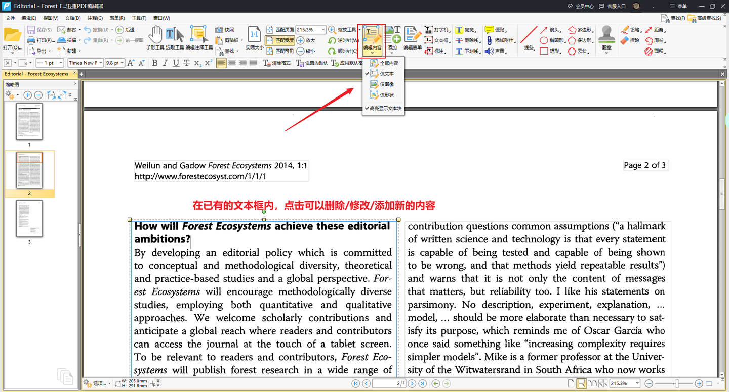Image resolution: width=729 pixels, height=392 pixels.
Task: Select the Hand tool (手形工具)
Action: (155, 38)
